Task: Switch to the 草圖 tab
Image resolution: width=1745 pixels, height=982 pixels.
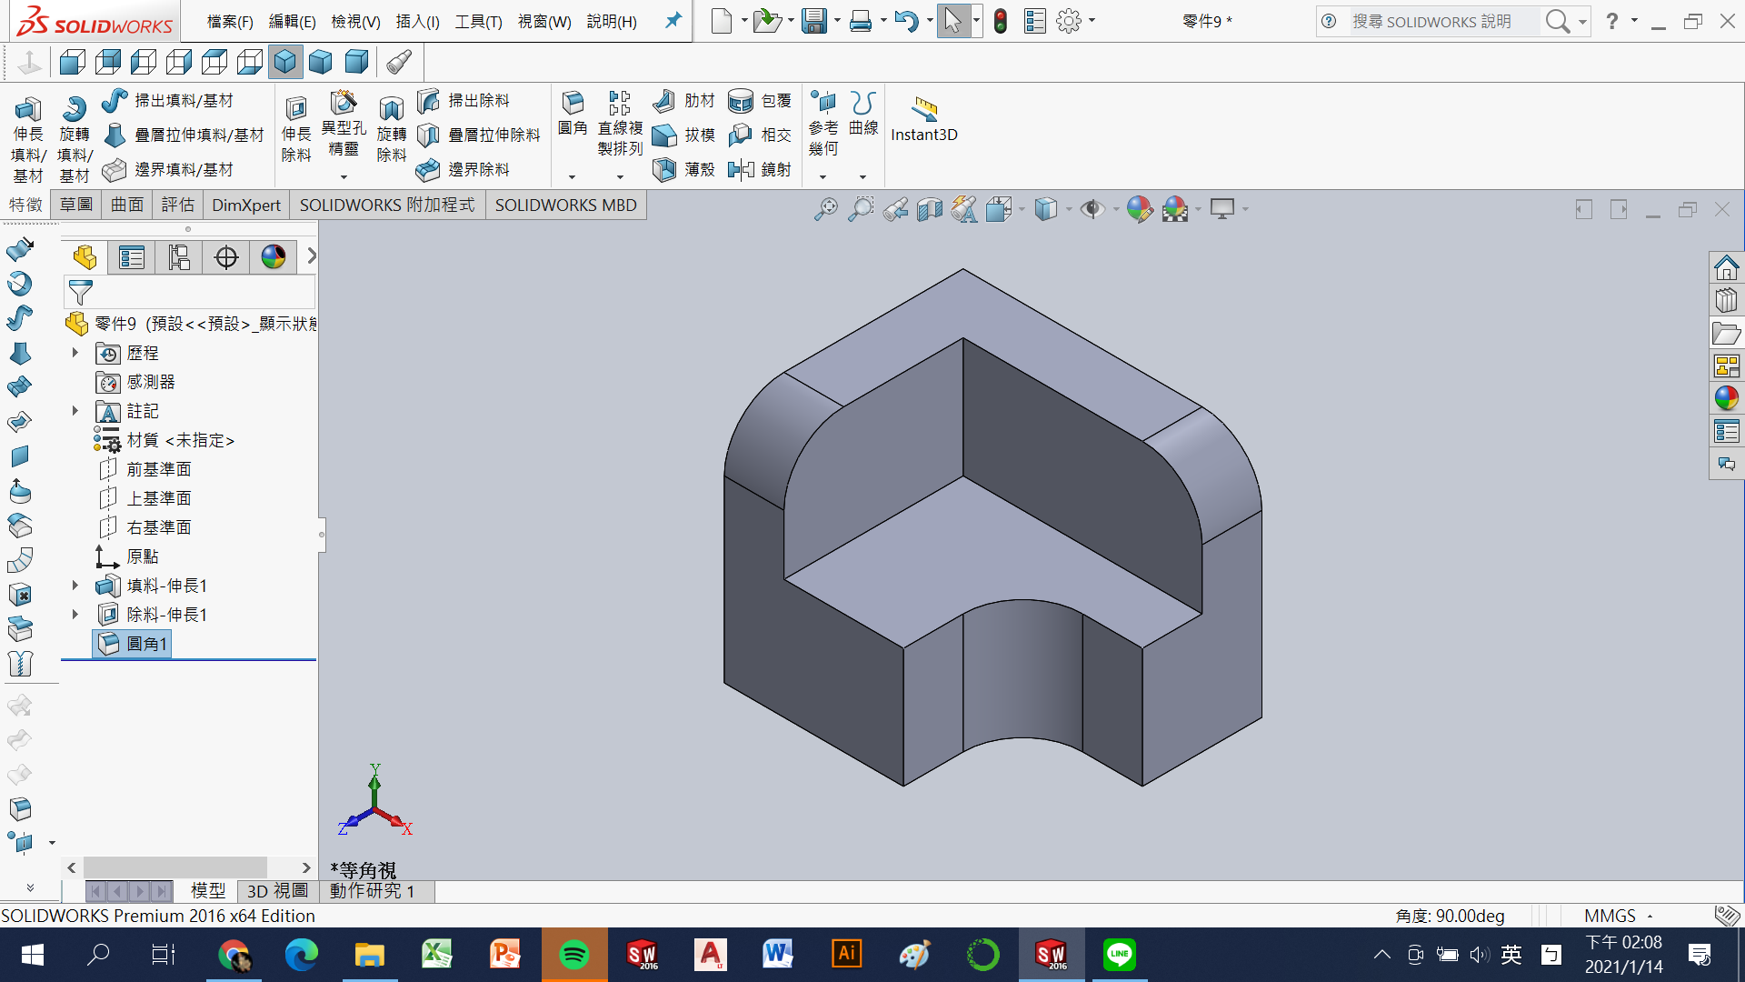Action: [76, 205]
